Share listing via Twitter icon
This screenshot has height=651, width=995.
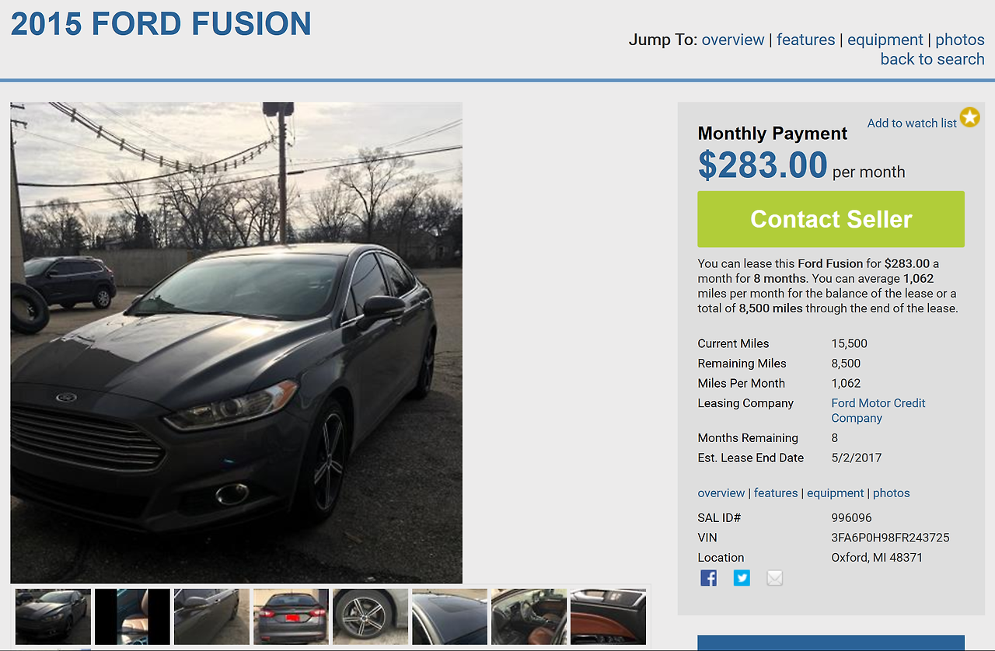tap(742, 578)
